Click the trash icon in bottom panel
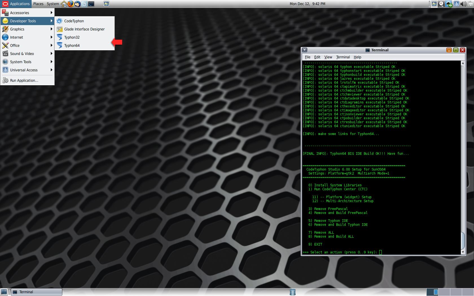Image resolution: width=474 pixels, height=296 pixels. 293,292
